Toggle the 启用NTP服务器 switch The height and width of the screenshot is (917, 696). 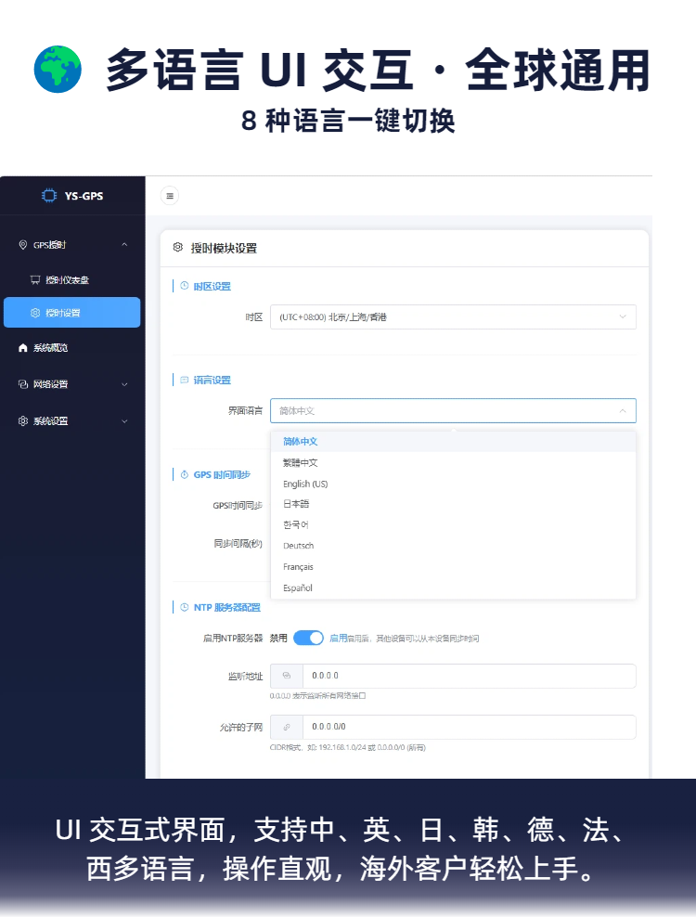pyautogui.click(x=308, y=638)
